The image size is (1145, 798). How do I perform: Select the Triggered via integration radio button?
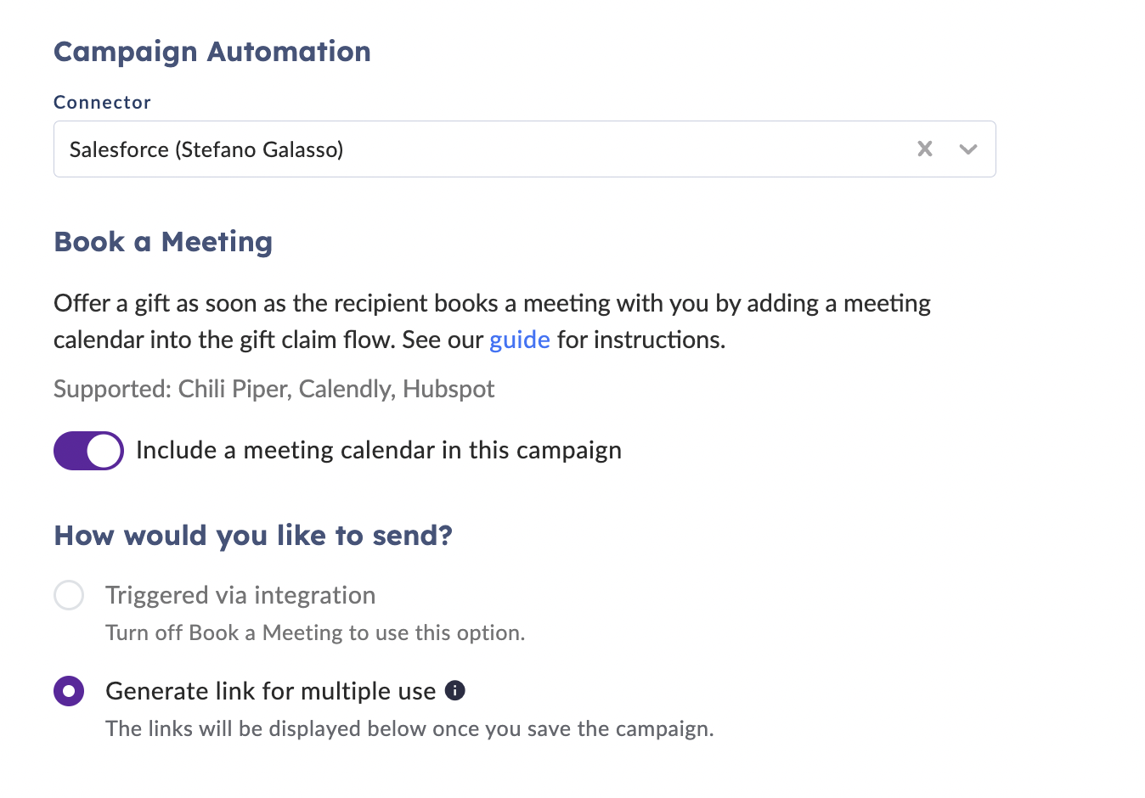[x=69, y=595]
